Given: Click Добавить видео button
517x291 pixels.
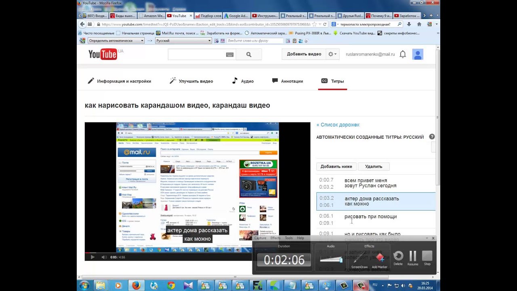Looking at the screenshot, I should [x=304, y=54].
